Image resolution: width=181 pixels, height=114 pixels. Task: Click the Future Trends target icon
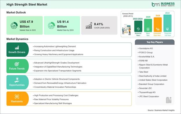(x=17, y=64)
